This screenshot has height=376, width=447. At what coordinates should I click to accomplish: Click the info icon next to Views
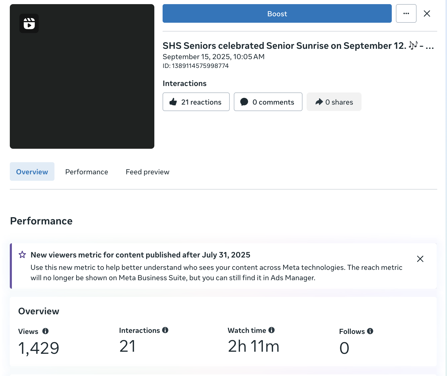pyautogui.click(x=45, y=331)
